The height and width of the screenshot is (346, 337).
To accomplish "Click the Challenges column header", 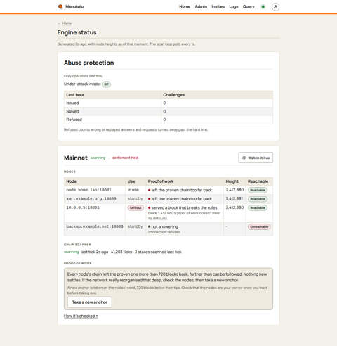I will point(174,95).
